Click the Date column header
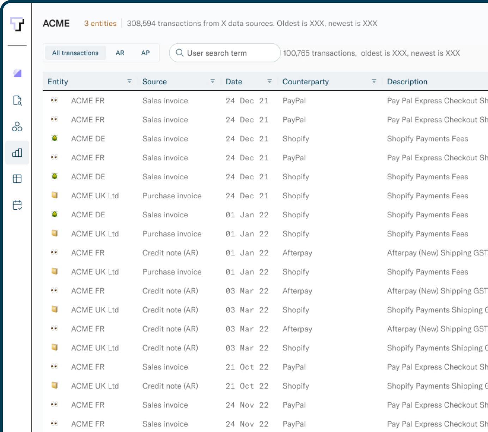This screenshot has height=432, width=488. click(234, 82)
